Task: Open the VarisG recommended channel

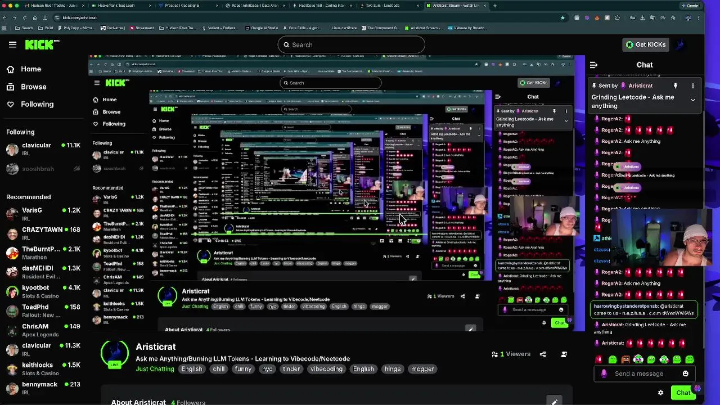Action: [43, 214]
